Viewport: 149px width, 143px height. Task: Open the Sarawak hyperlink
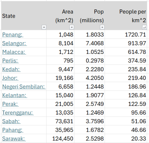point(14,139)
